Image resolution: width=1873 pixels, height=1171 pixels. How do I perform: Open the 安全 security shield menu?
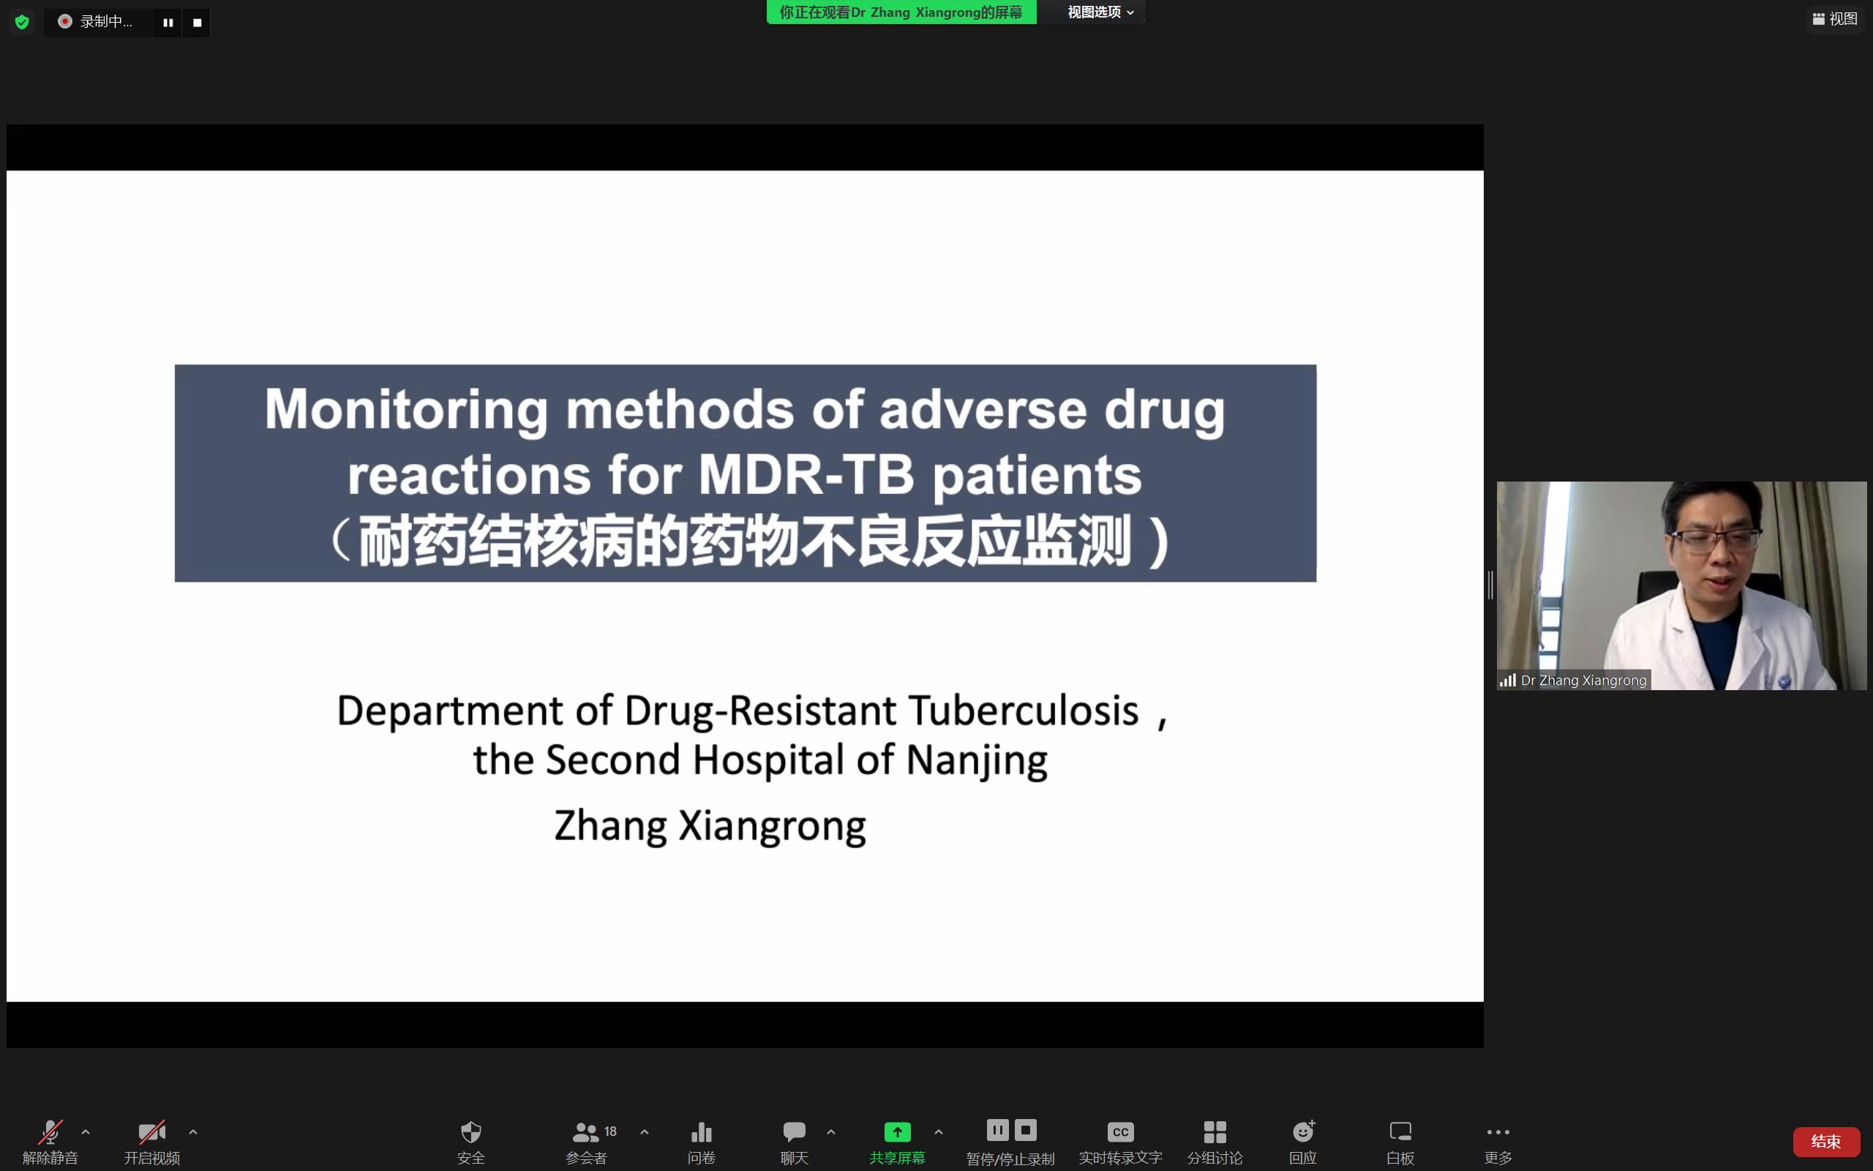[470, 1142]
